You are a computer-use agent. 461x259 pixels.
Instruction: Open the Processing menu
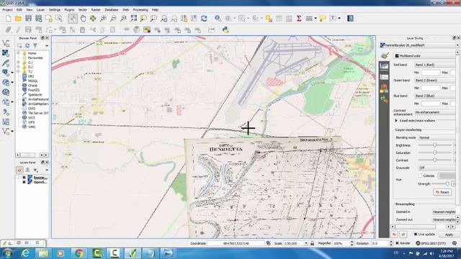(140, 9)
